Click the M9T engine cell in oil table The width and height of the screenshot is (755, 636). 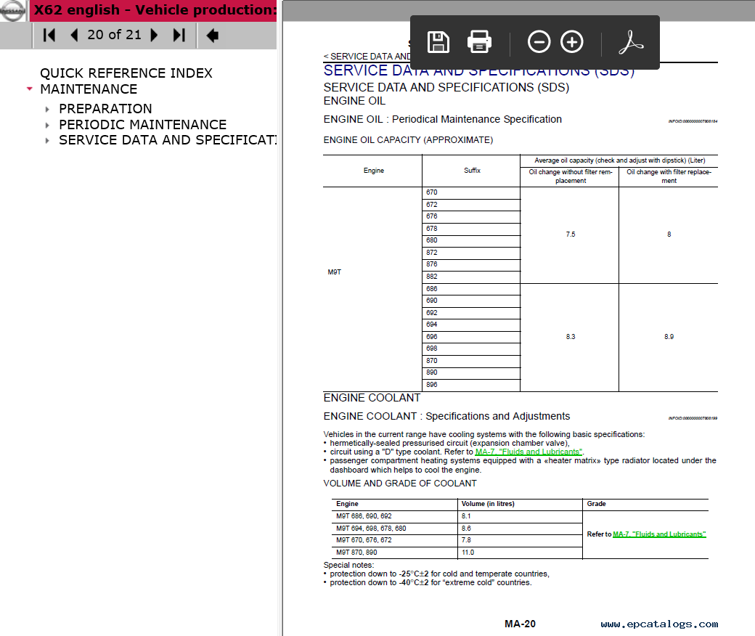tap(334, 272)
